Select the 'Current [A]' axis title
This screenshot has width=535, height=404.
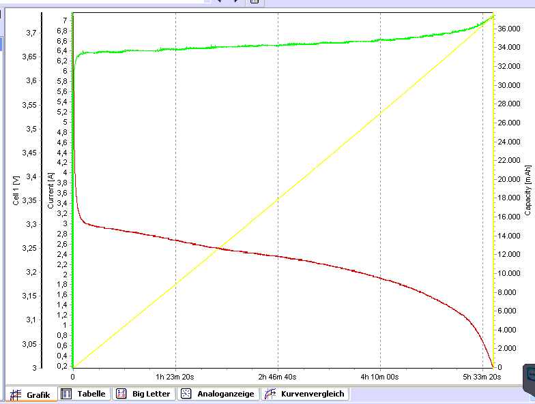50,190
